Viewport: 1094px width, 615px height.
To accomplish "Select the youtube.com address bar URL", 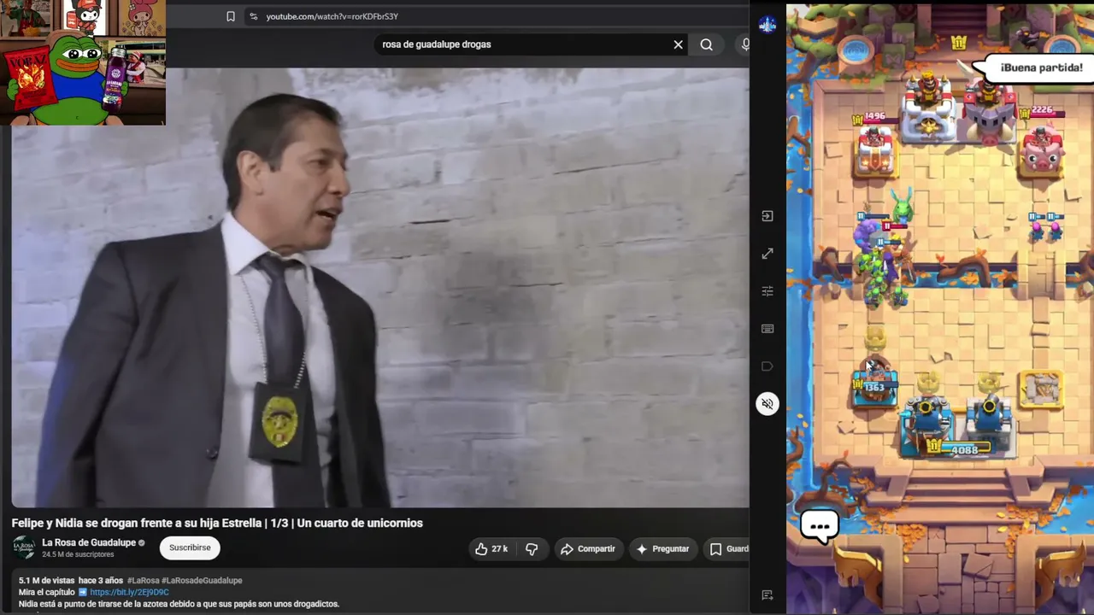I will (x=332, y=16).
